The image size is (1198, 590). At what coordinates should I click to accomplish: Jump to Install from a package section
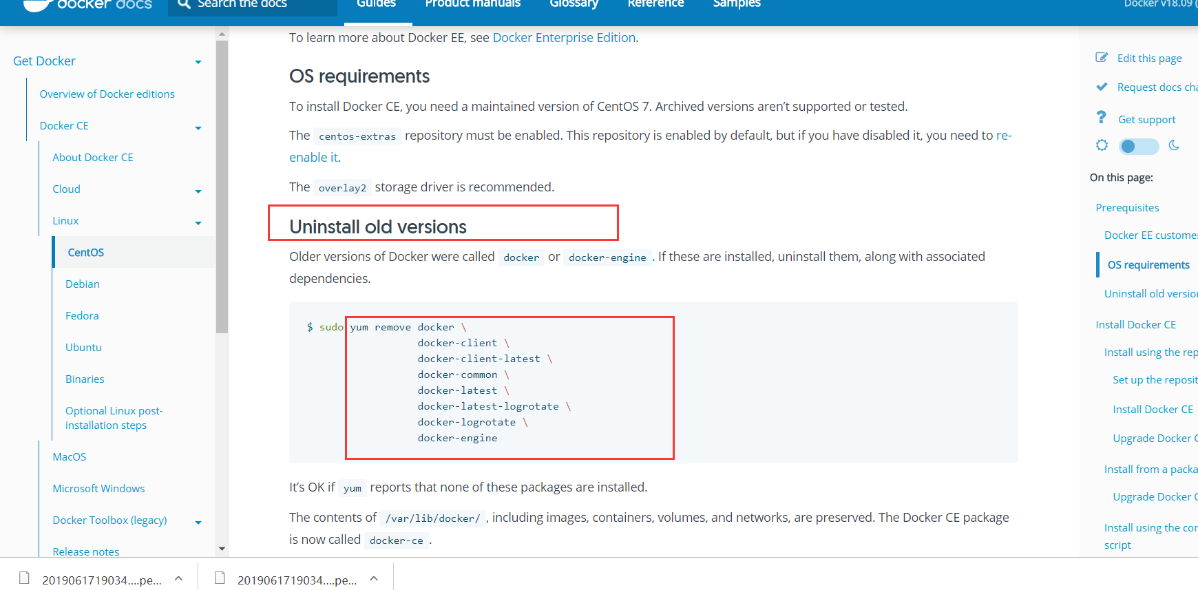click(x=1151, y=470)
